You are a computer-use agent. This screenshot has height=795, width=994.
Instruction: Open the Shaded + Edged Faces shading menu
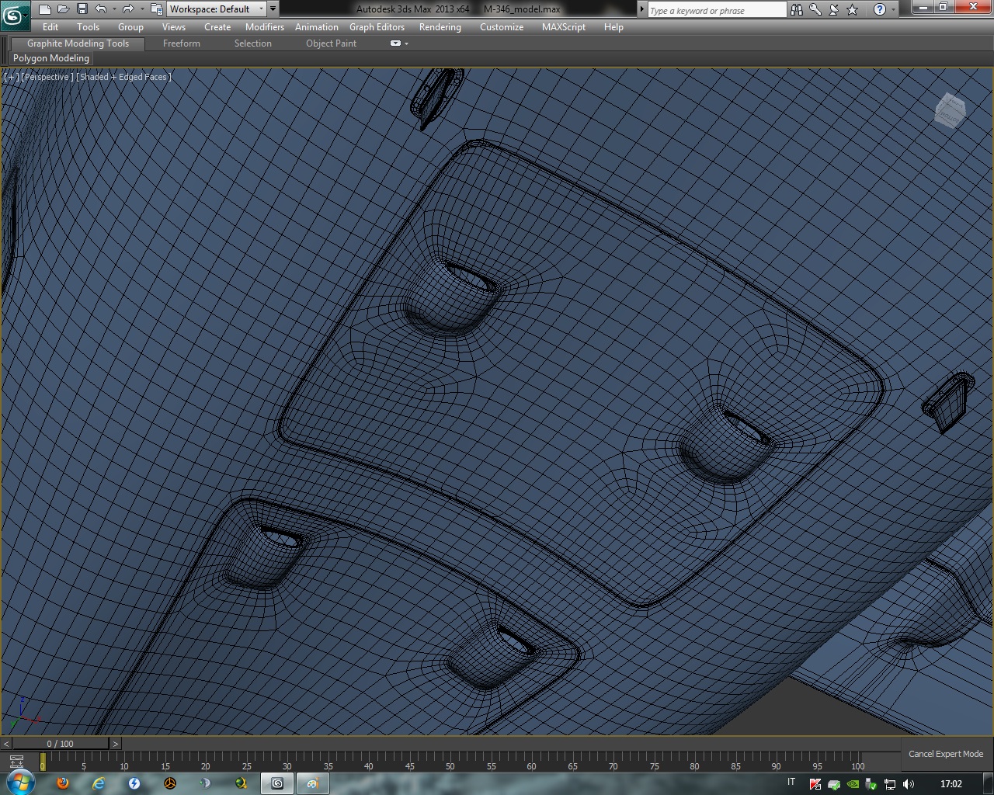(124, 77)
